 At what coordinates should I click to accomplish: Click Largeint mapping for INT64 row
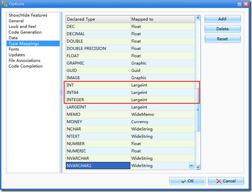pos(162,92)
